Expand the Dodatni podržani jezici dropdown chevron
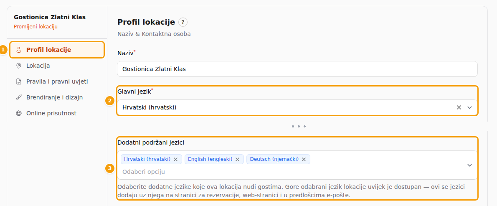Screen dimensions: 497x206 [470, 165]
